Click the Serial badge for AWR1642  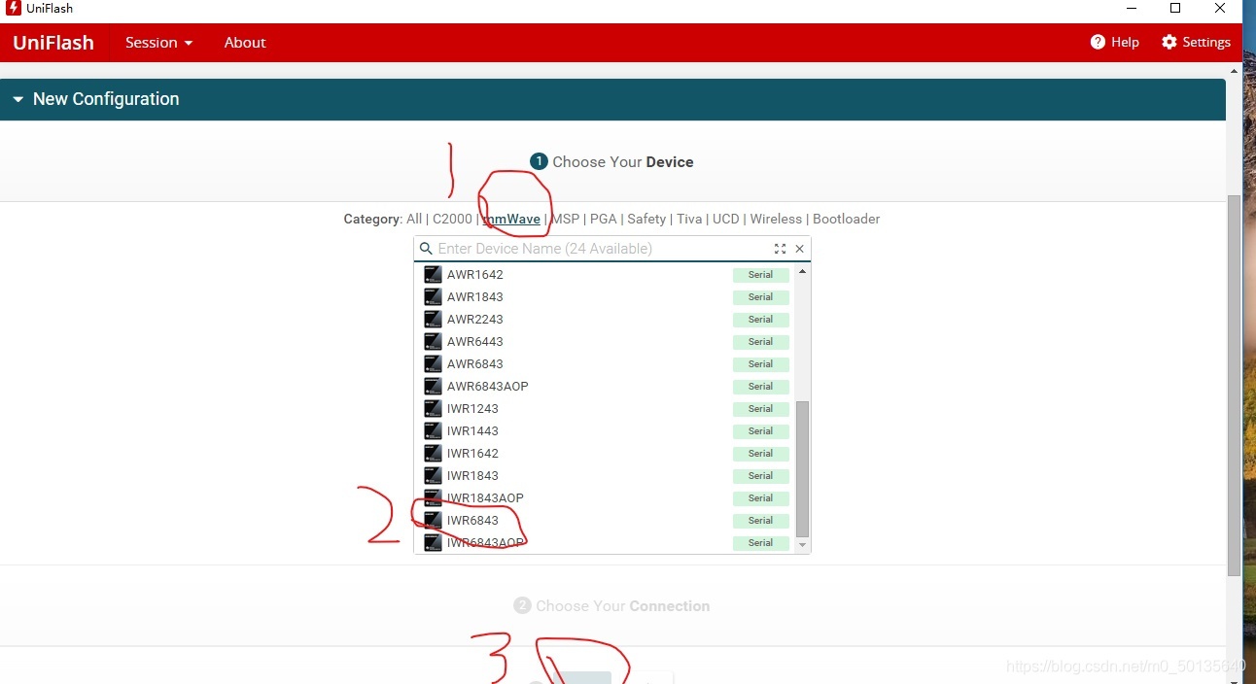[x=760, y=275]
